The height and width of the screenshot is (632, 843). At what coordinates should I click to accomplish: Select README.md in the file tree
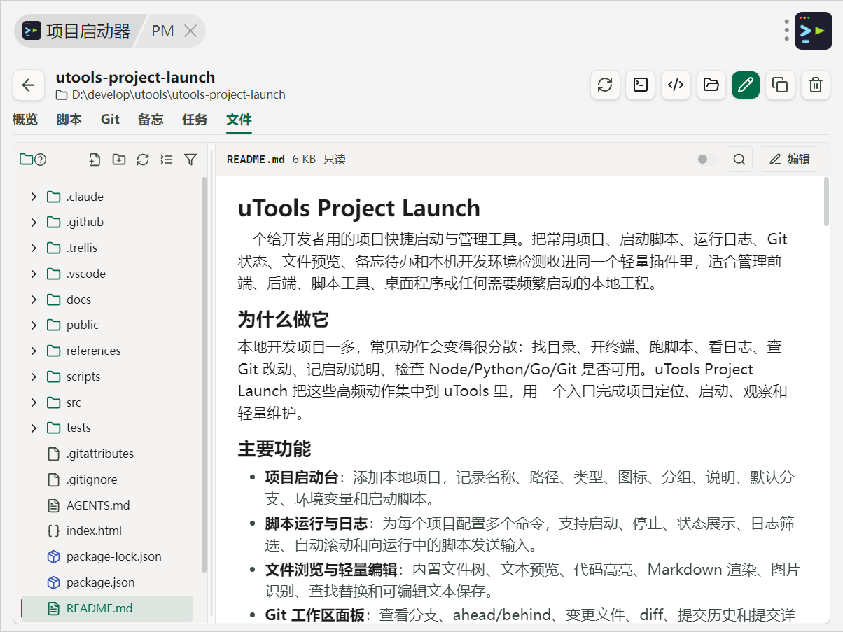coord(107,608)
